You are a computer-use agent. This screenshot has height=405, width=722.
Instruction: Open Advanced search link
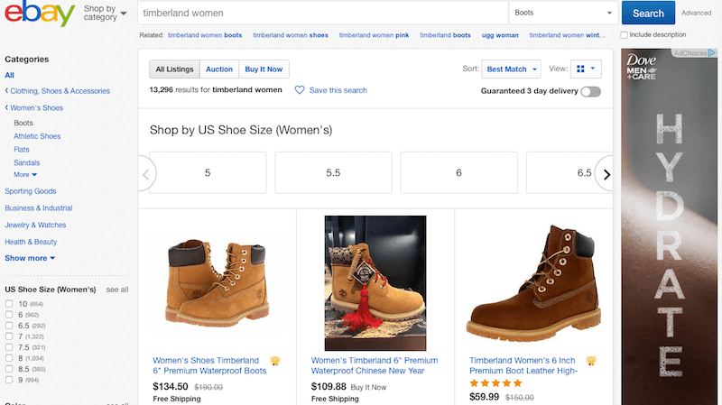pyautogui.click(x=696, y=13)
